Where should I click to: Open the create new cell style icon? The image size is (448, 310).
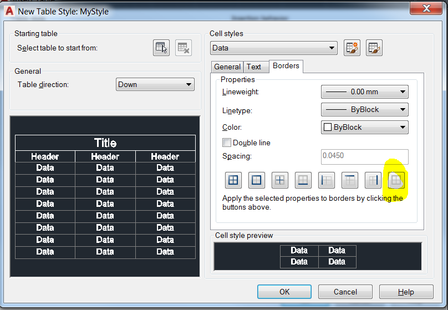pyautogui.click(x=352, y=48)
